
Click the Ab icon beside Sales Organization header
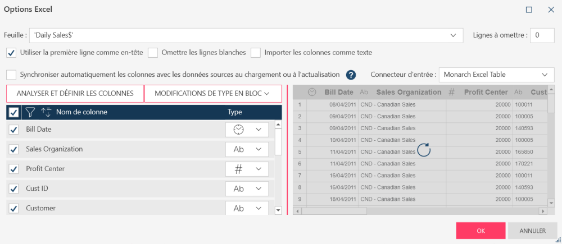364,92
